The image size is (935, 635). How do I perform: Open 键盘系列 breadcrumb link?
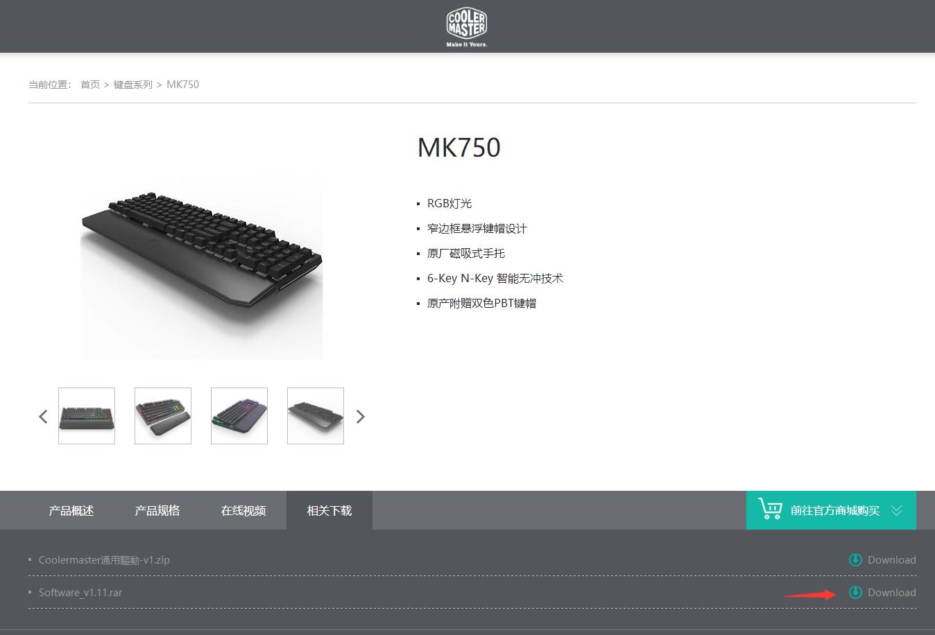click(133, 85)
